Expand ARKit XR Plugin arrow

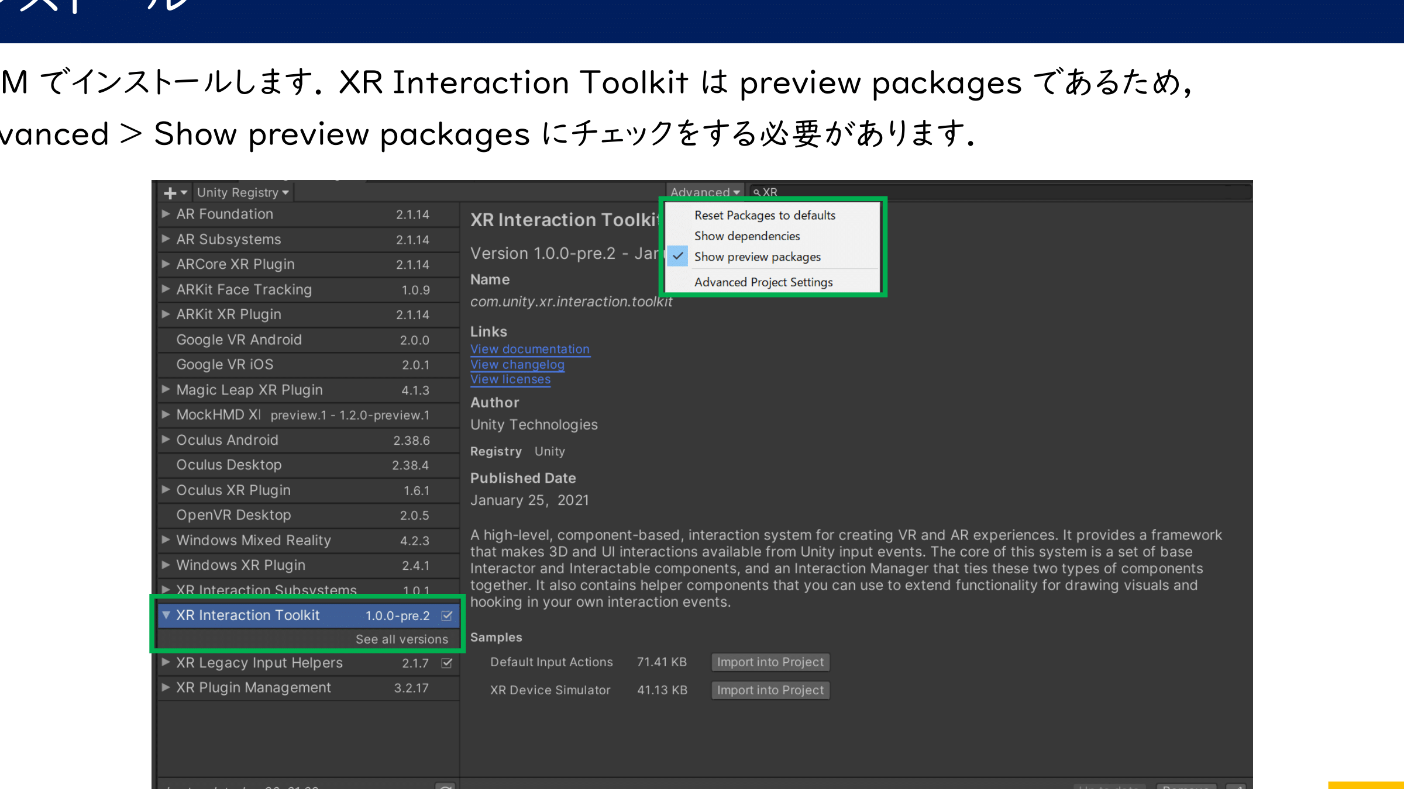point(166,314)
